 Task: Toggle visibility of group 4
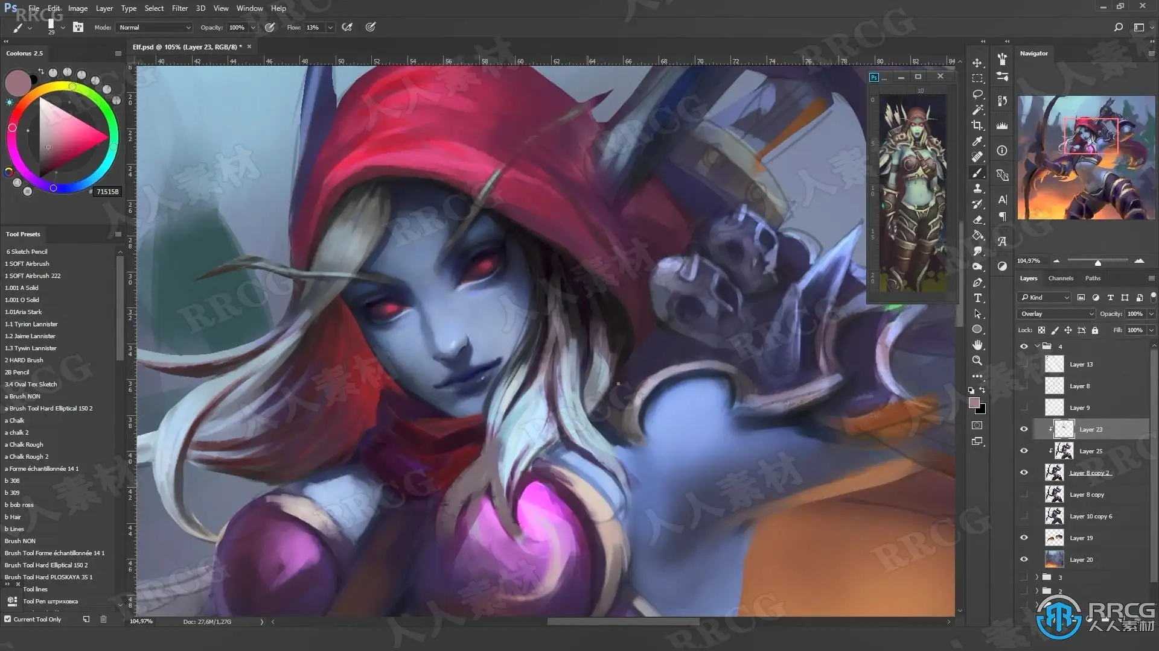[x=1024, y=347]
